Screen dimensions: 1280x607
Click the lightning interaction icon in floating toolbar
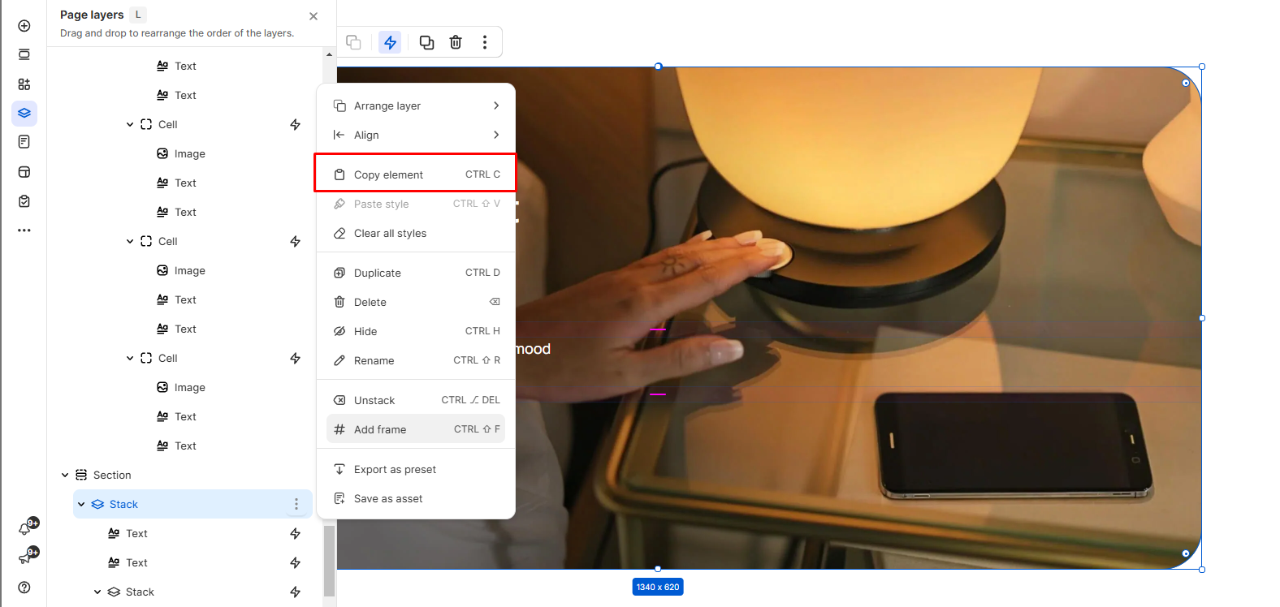point(391,42)
